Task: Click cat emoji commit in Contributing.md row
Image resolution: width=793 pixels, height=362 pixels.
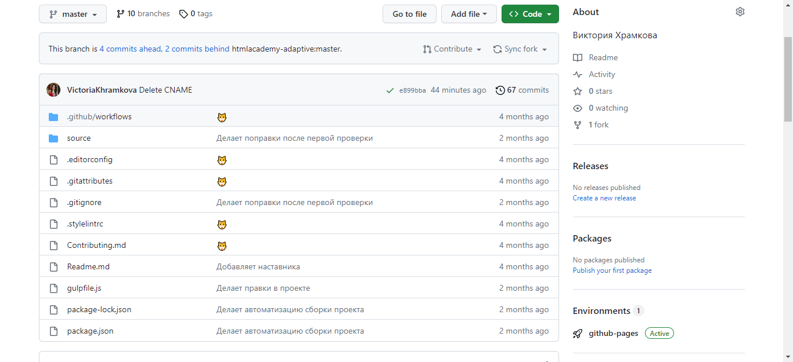Action: coord(222,246)
